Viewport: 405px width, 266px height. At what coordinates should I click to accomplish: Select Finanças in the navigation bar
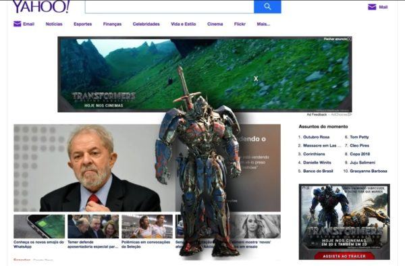[x=112, y=24]
